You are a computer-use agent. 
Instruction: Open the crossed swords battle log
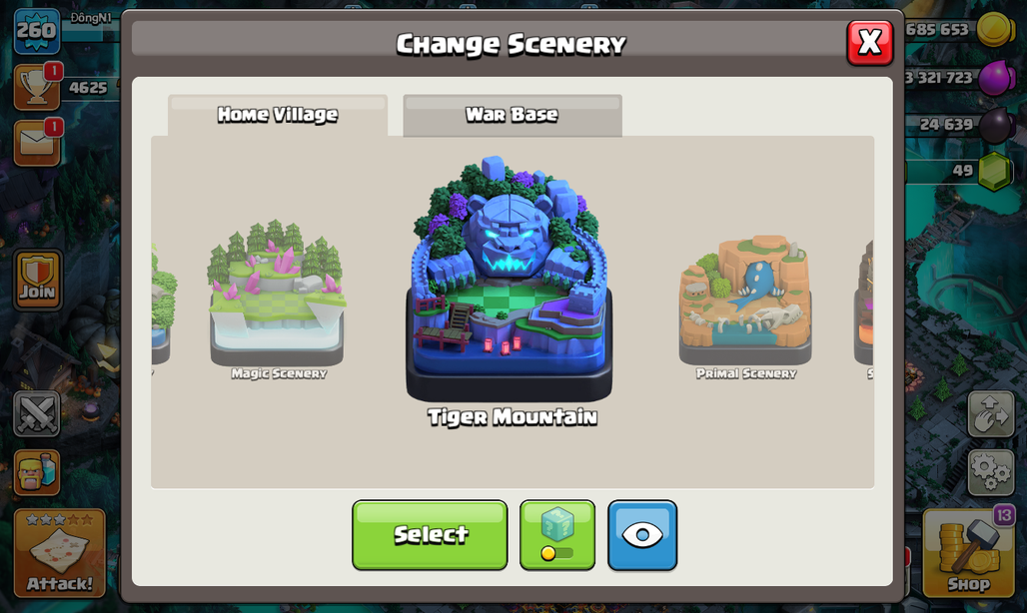37,413
